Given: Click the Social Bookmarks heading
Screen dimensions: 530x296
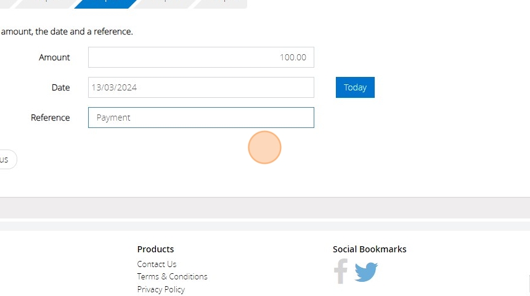Looking at the screenshot, I should (x=369, y=249).
